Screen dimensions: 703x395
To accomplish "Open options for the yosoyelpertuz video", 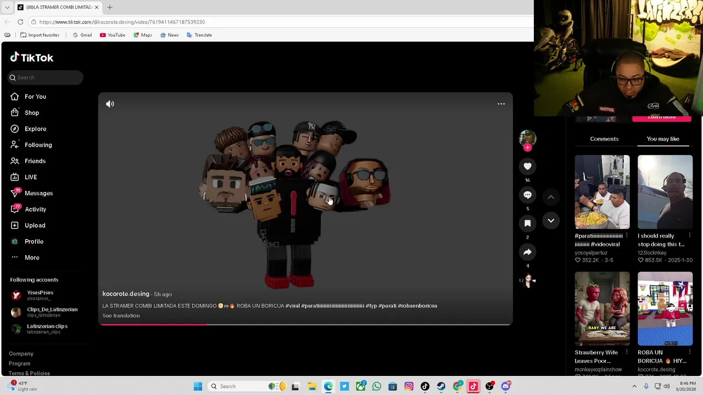I will pos(627,236).
